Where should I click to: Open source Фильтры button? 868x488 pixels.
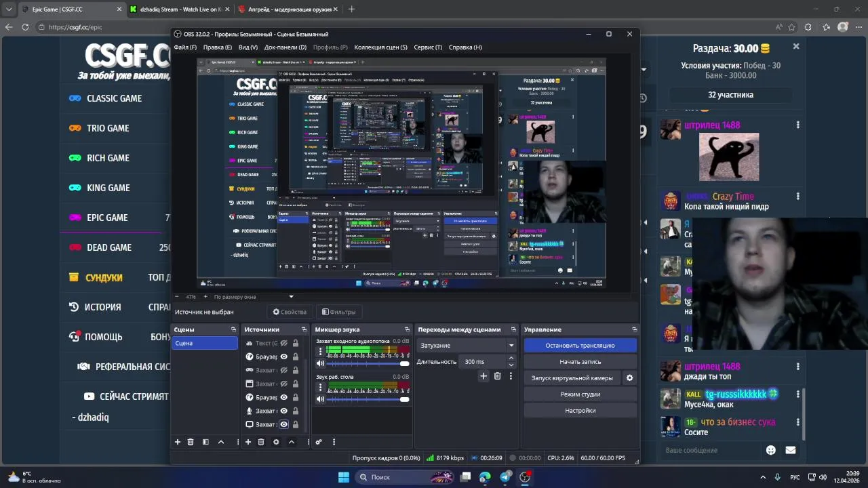tap(338, 312)
